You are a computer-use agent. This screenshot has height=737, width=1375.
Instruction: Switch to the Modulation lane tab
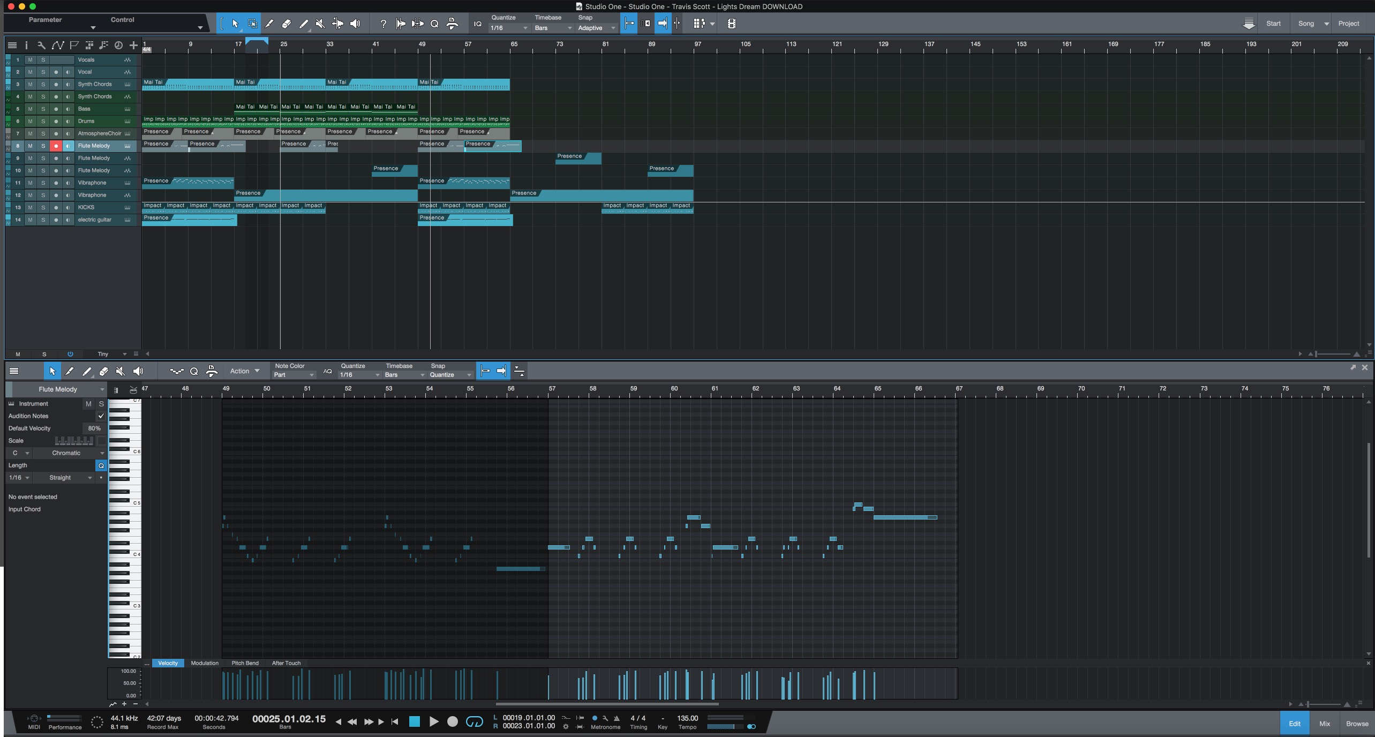205,663
